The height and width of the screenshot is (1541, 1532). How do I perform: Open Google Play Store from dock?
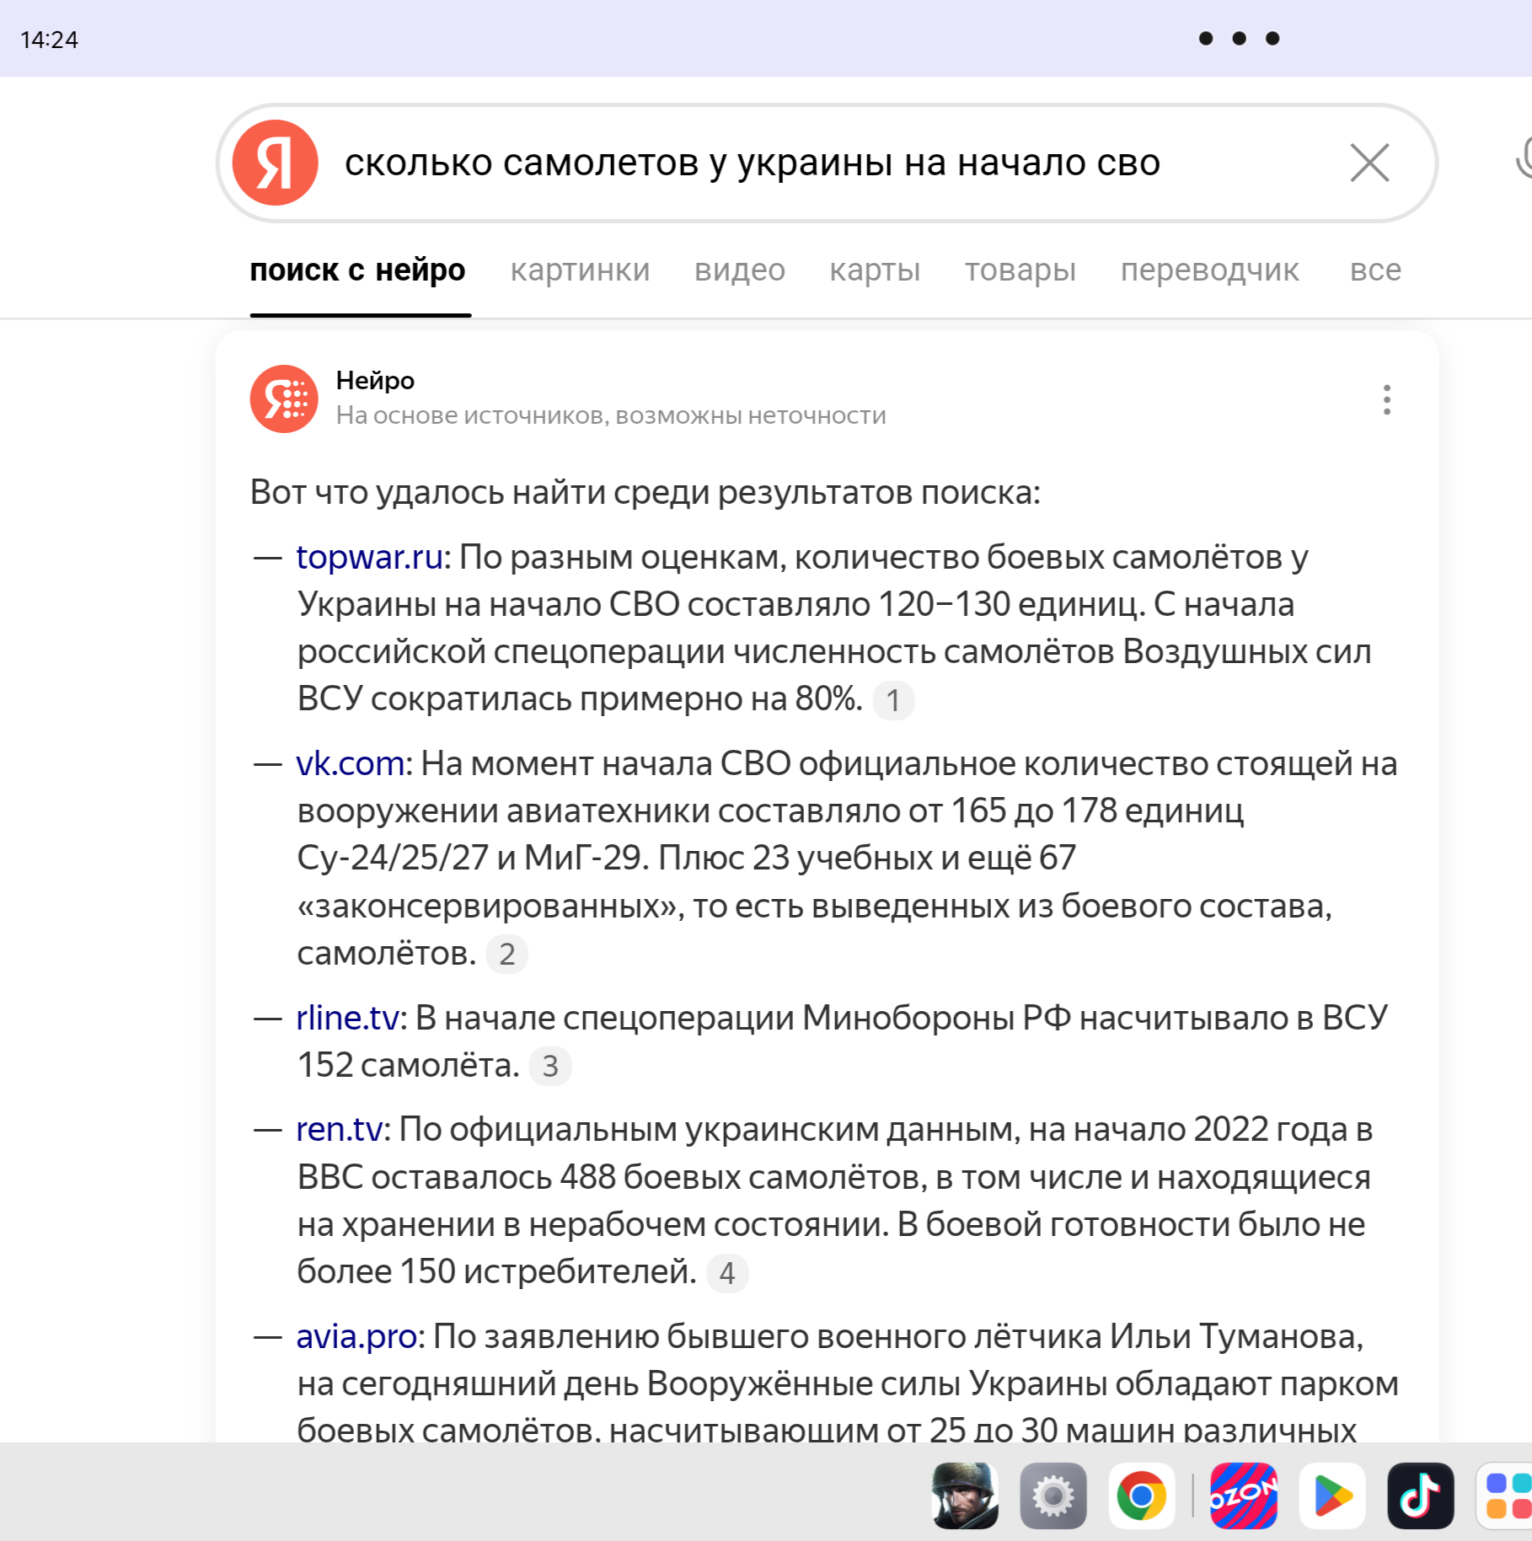click(x=1332, y=1496)
